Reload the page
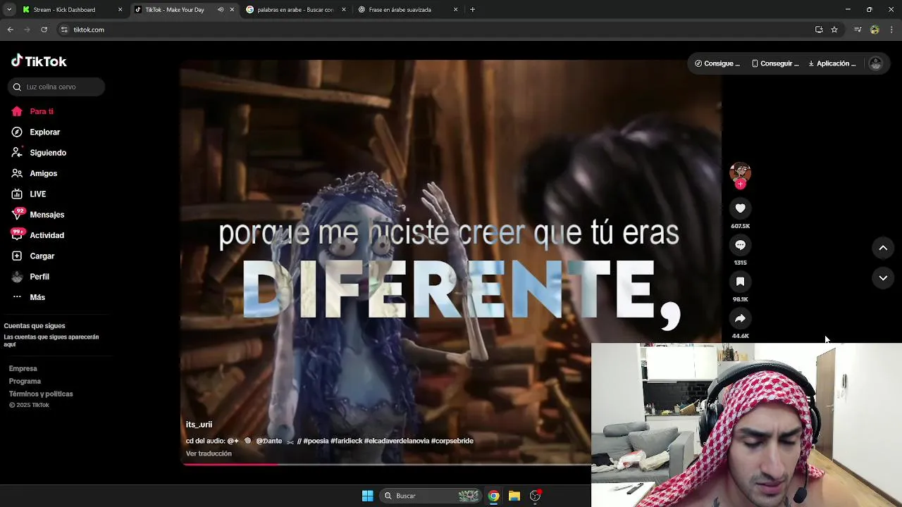902x507 pixels. [x=44, y=30]
